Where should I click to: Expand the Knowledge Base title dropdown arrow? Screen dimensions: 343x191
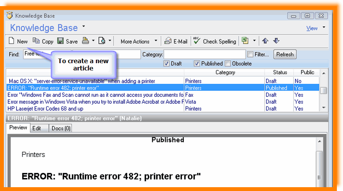(84, 27)
